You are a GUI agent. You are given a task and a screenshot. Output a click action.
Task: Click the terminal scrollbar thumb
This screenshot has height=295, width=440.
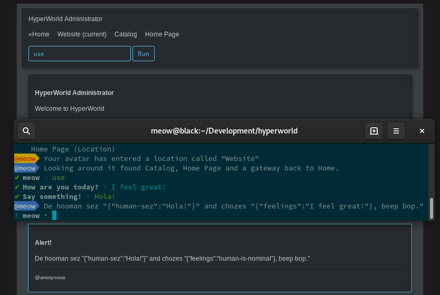(432, 208)
